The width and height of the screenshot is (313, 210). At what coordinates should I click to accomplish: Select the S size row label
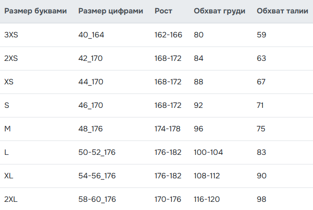click(7, 105)
